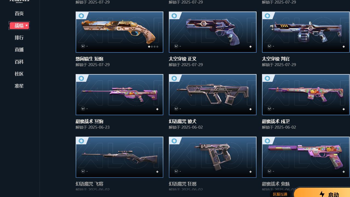The width and height of the screenshot is (350, 197).
Task: Click tier badge on 幻语魔咒 狂怒 card
Action: (x=174, y=141)
